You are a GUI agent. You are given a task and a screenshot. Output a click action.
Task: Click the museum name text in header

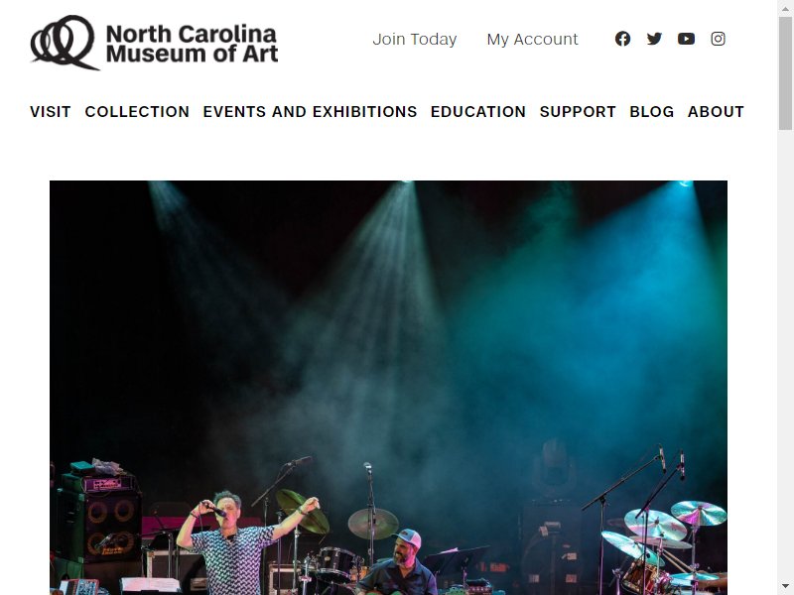pyautogui.click(x=192, y=44)
